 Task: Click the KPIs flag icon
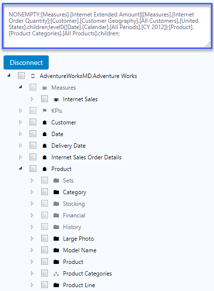click(x=45, y=111)
